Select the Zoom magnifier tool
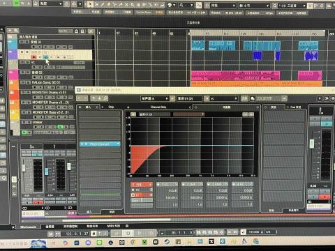 coord(133,4)
